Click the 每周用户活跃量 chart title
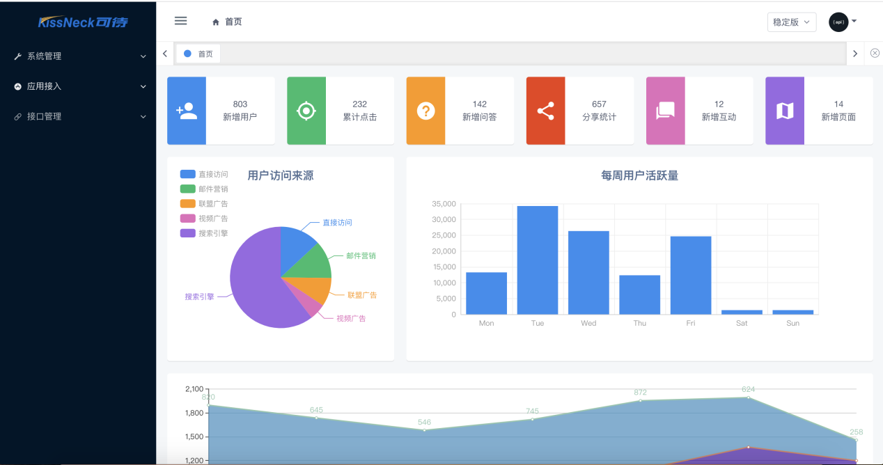The width and height of the screenshot is (883, 465). point(639,175)
